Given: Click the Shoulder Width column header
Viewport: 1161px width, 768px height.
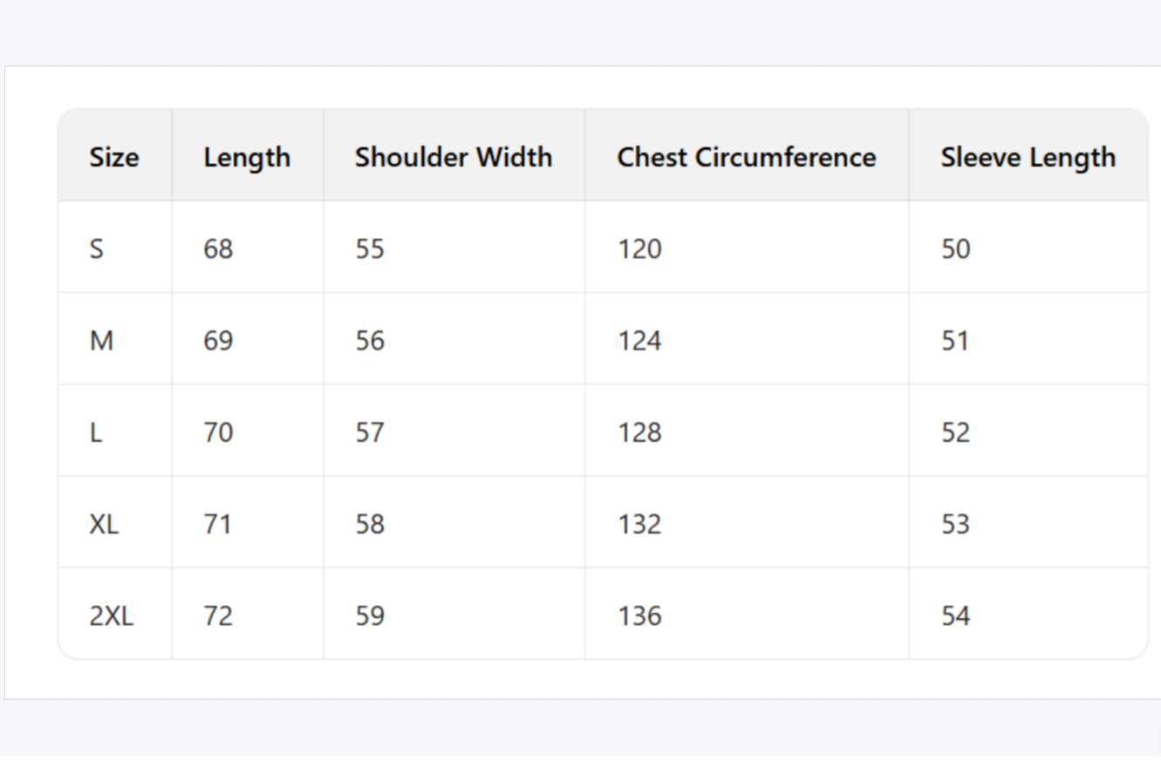Looking at the screenshot, I should click(453, 157).
